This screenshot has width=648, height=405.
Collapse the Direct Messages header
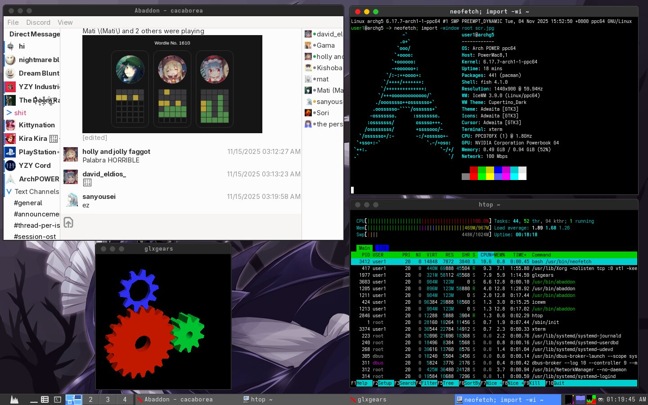click(x=35, y=34)
